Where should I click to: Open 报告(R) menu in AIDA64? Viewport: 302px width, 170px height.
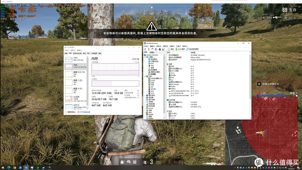point(159,46)
